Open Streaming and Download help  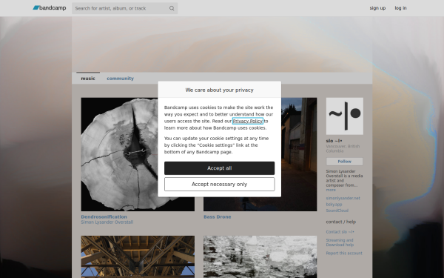340,242
